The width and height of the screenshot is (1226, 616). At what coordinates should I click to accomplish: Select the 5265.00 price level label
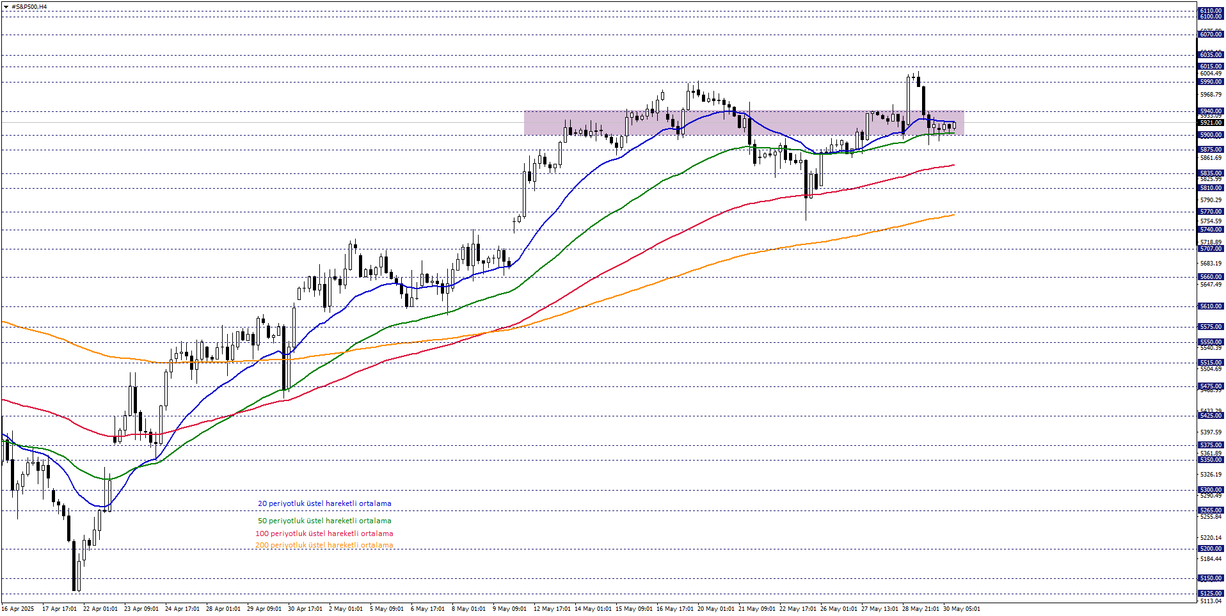click(x=1211, y=510)
